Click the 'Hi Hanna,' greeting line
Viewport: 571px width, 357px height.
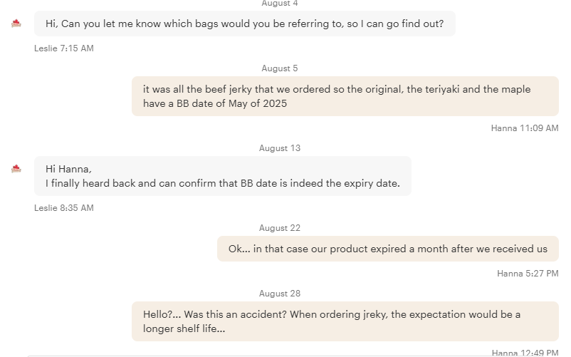tap(68, 169)
